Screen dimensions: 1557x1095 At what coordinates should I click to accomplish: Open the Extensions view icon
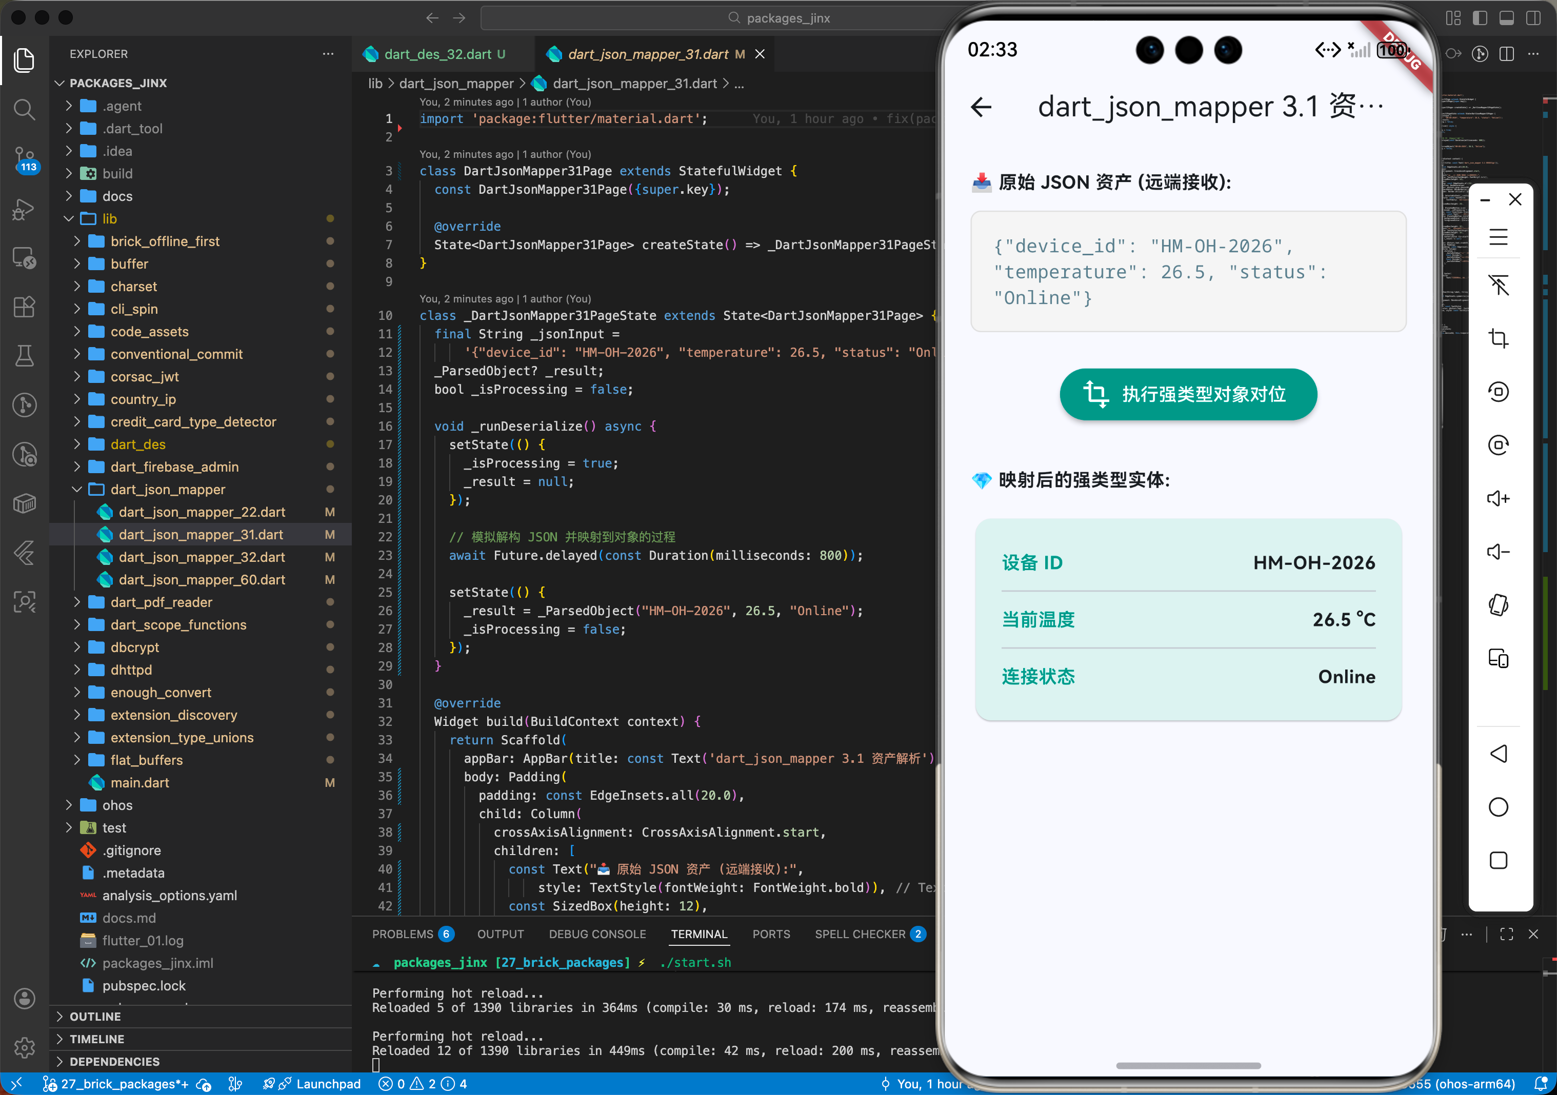25,307
